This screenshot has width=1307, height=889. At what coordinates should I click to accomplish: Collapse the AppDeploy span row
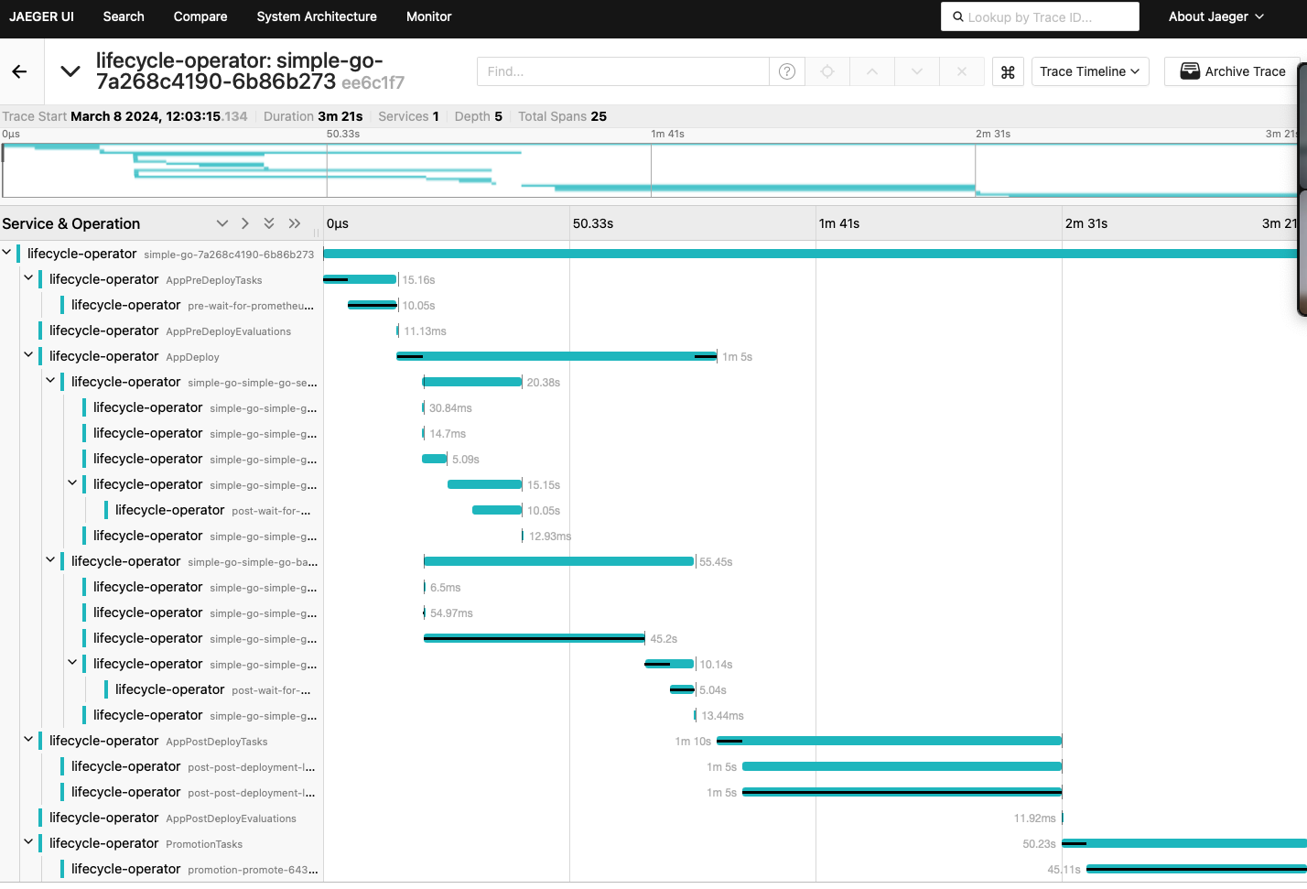coord(28,355)
